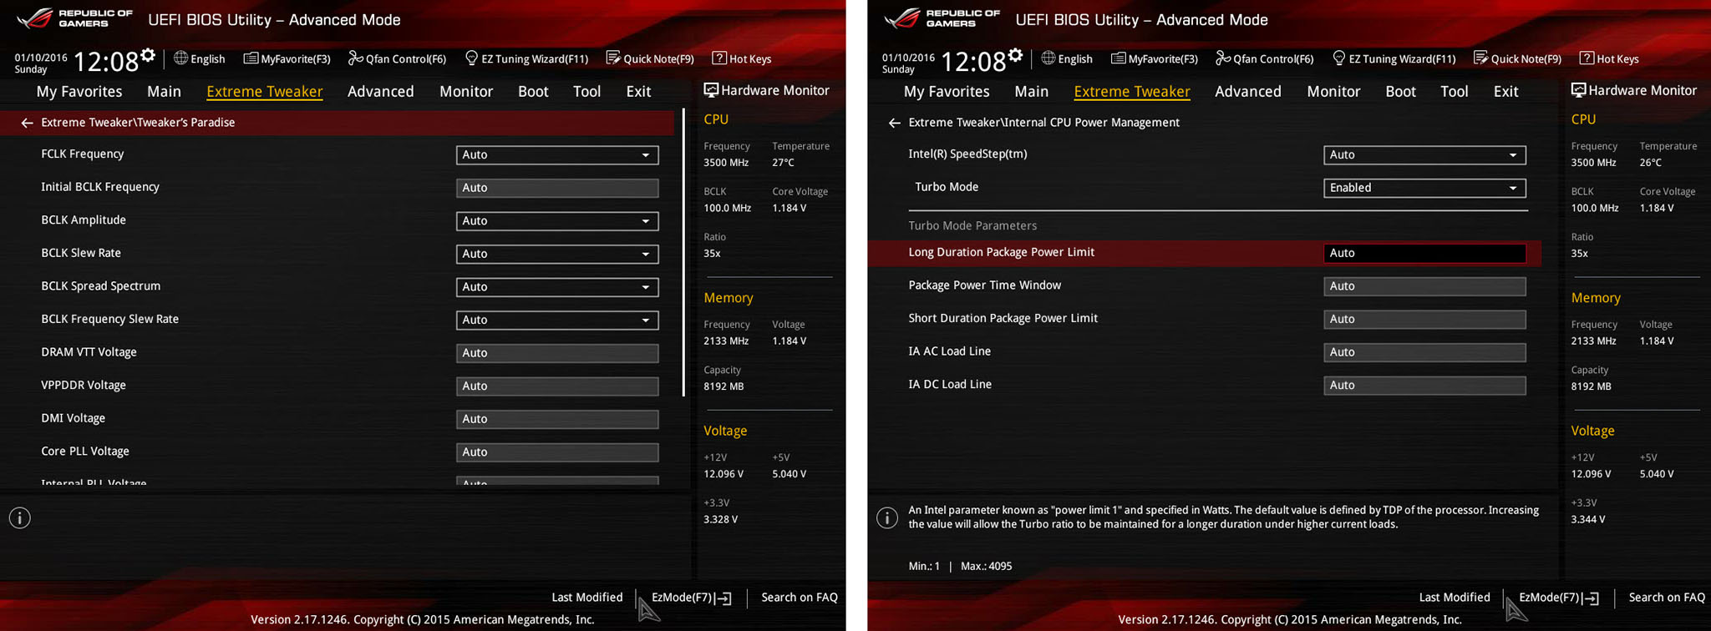Switch to My Favorites tab in the left screen
The width and height of the screenshot is (1711, 631).
click(79, 91)
